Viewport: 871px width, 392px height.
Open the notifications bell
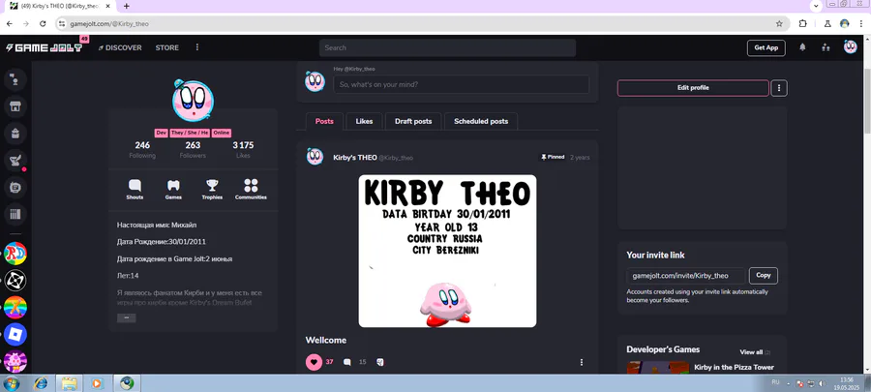pyautogui.click(x=802, y=47)
